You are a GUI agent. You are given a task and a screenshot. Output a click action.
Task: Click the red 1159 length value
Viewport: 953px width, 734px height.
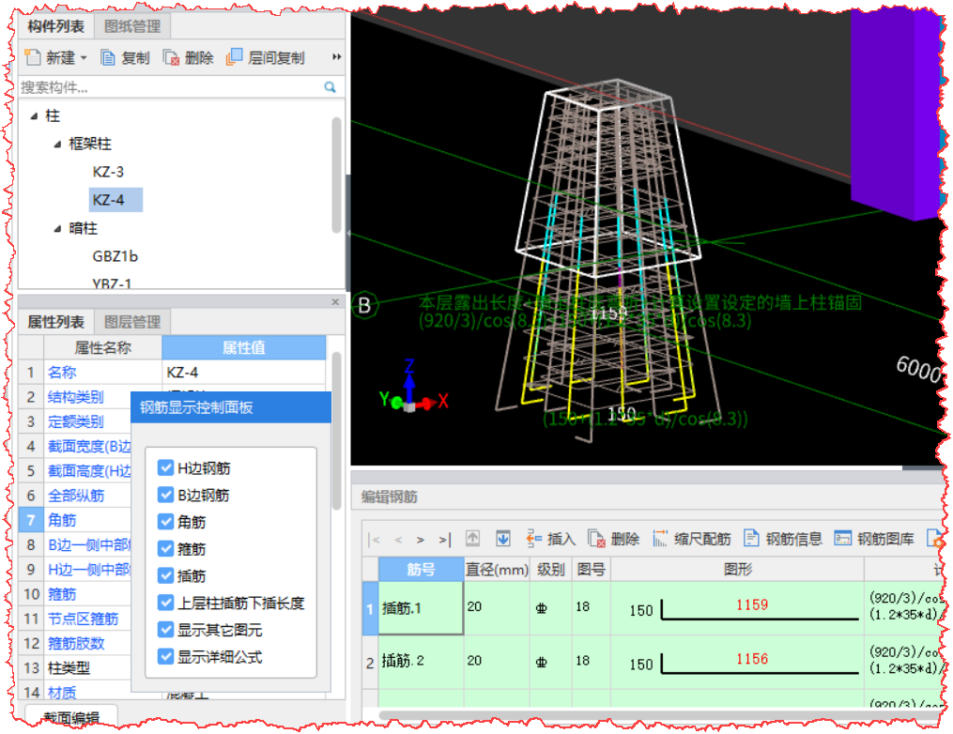tap(752, 605)
